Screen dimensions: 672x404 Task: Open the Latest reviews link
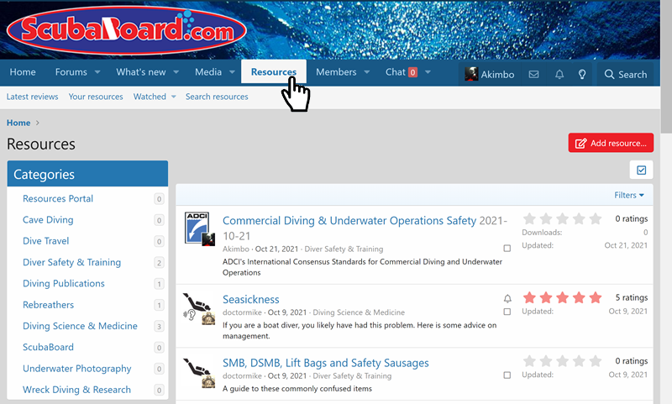pyautogui.click(x=32, y=97)
